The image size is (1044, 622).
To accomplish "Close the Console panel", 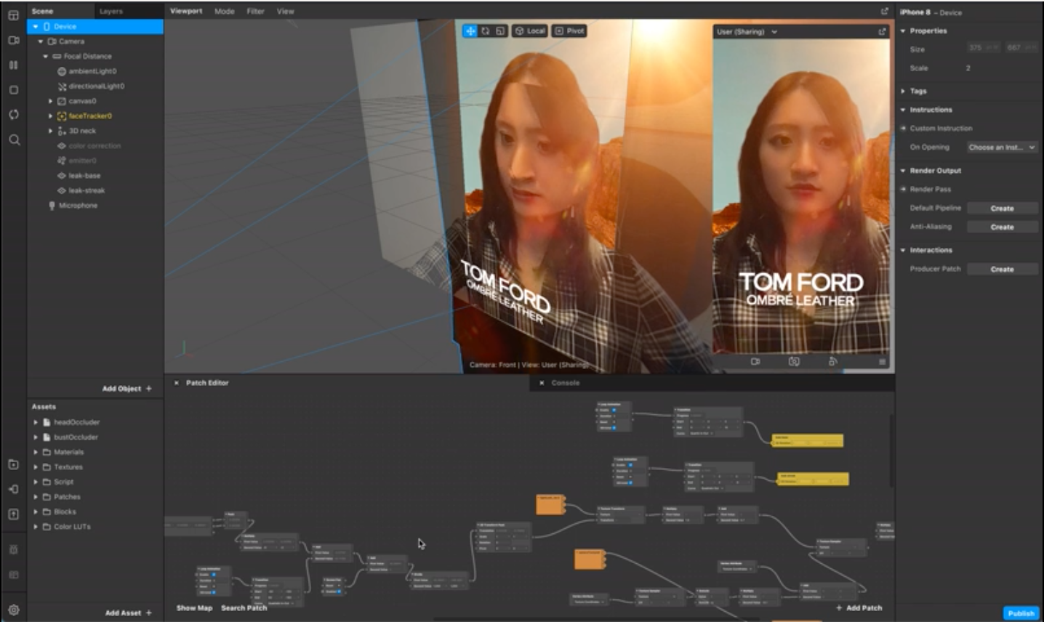I will [x=542, y=382].
